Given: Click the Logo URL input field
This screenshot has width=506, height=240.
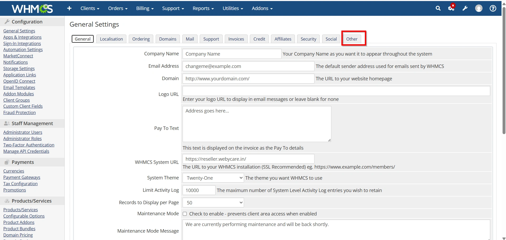Looking at the screenshot, I should [x=336, y=91].
